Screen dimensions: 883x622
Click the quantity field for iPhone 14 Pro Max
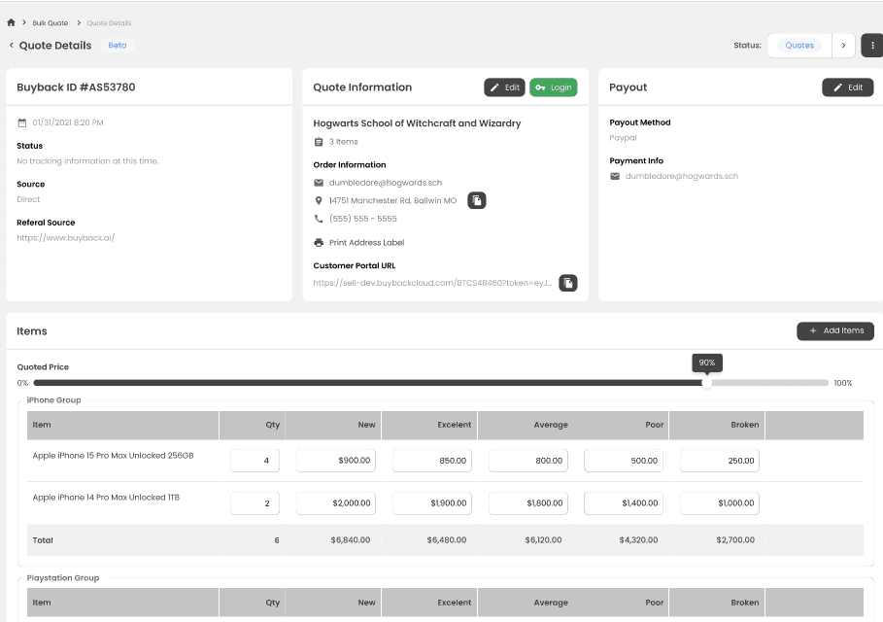pyautogui.click(x=255, y=503)
